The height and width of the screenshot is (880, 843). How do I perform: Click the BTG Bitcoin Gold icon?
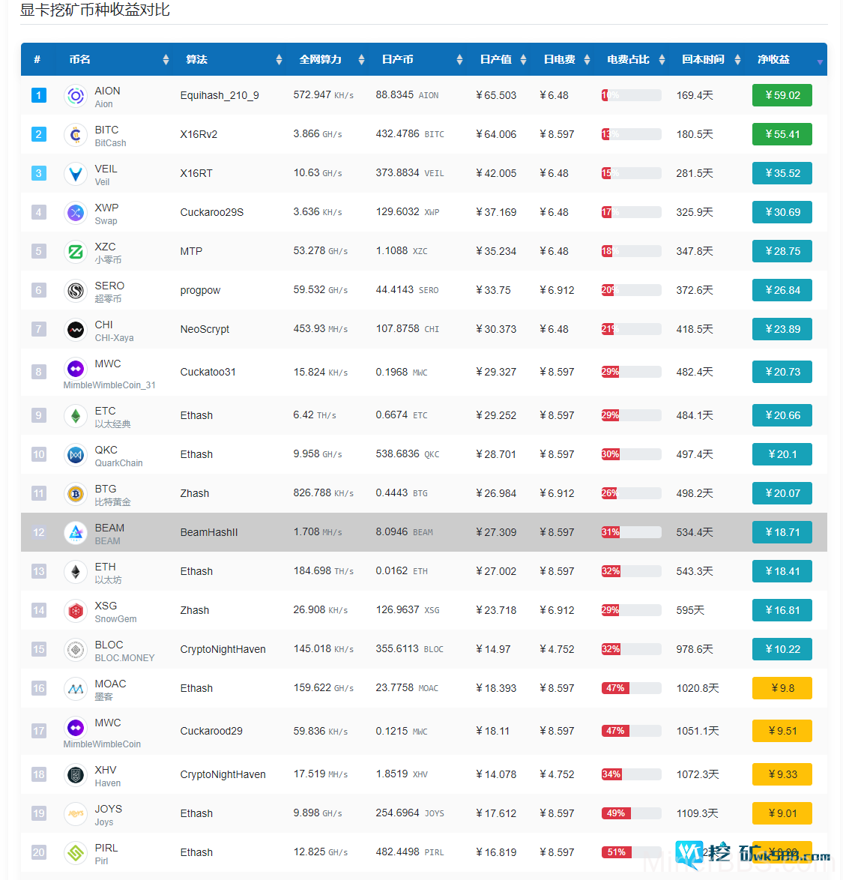coord(76,494)
